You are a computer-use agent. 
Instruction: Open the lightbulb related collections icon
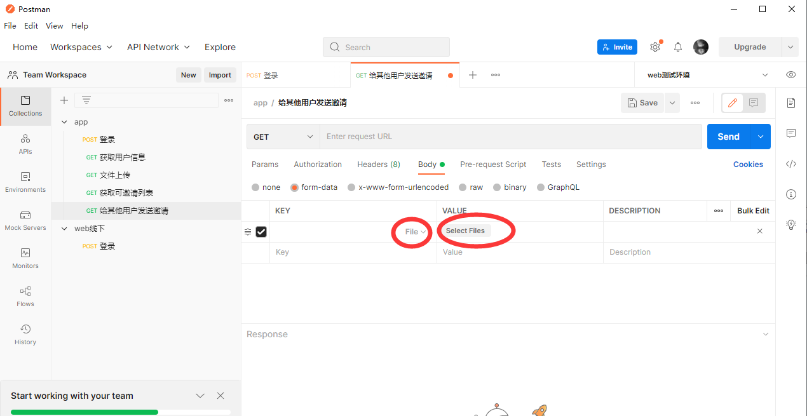coord(791,224)
